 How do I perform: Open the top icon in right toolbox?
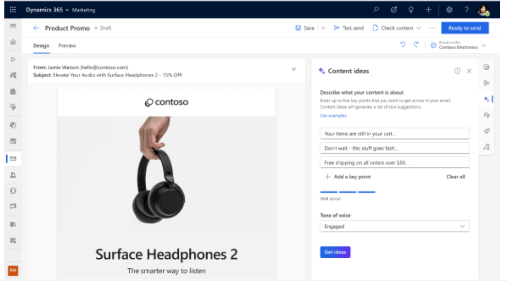click(486, 67)
